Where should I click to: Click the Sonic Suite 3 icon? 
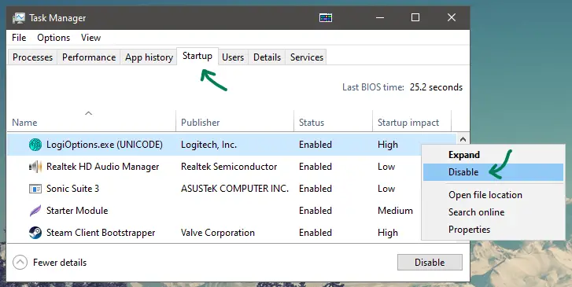point(35,189)
